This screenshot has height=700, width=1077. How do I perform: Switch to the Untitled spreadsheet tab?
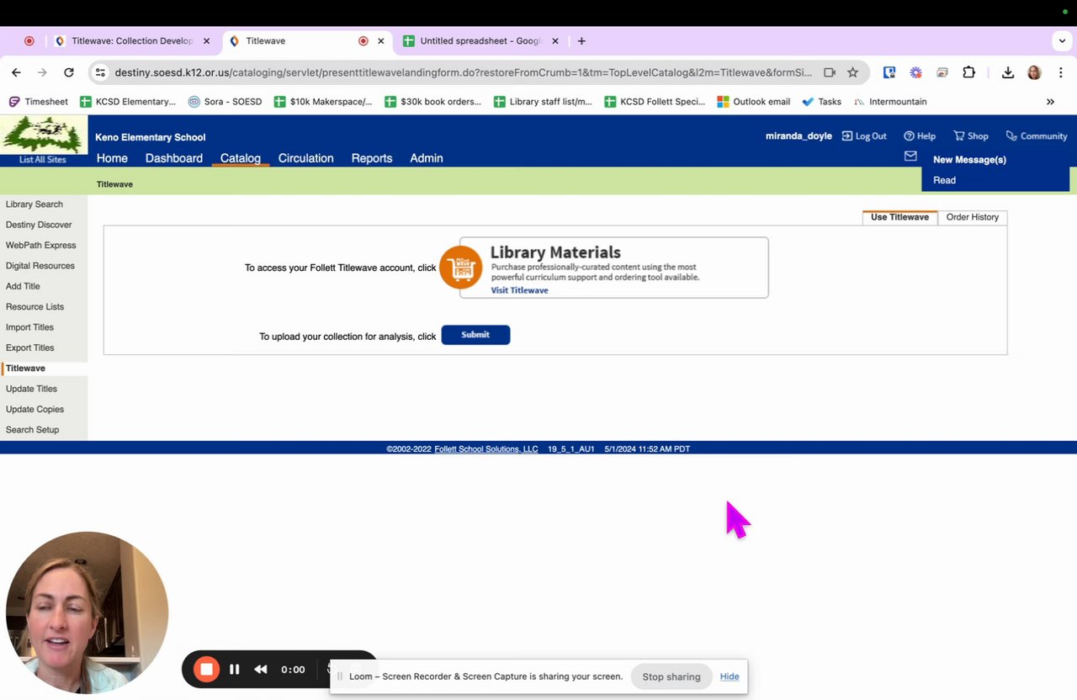point(480,40)
